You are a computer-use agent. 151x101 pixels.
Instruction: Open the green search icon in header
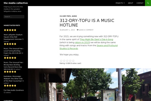pos(148,3)
